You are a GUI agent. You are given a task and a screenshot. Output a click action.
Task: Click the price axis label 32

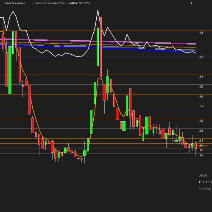tap(201, 86)
